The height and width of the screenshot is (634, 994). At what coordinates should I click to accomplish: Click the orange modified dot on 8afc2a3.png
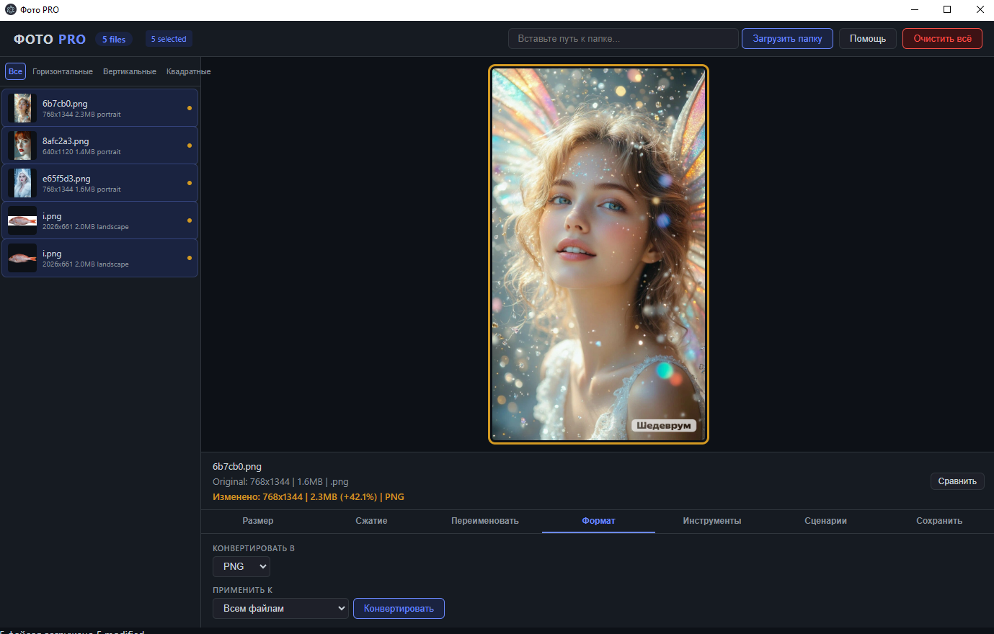[190, 146]
